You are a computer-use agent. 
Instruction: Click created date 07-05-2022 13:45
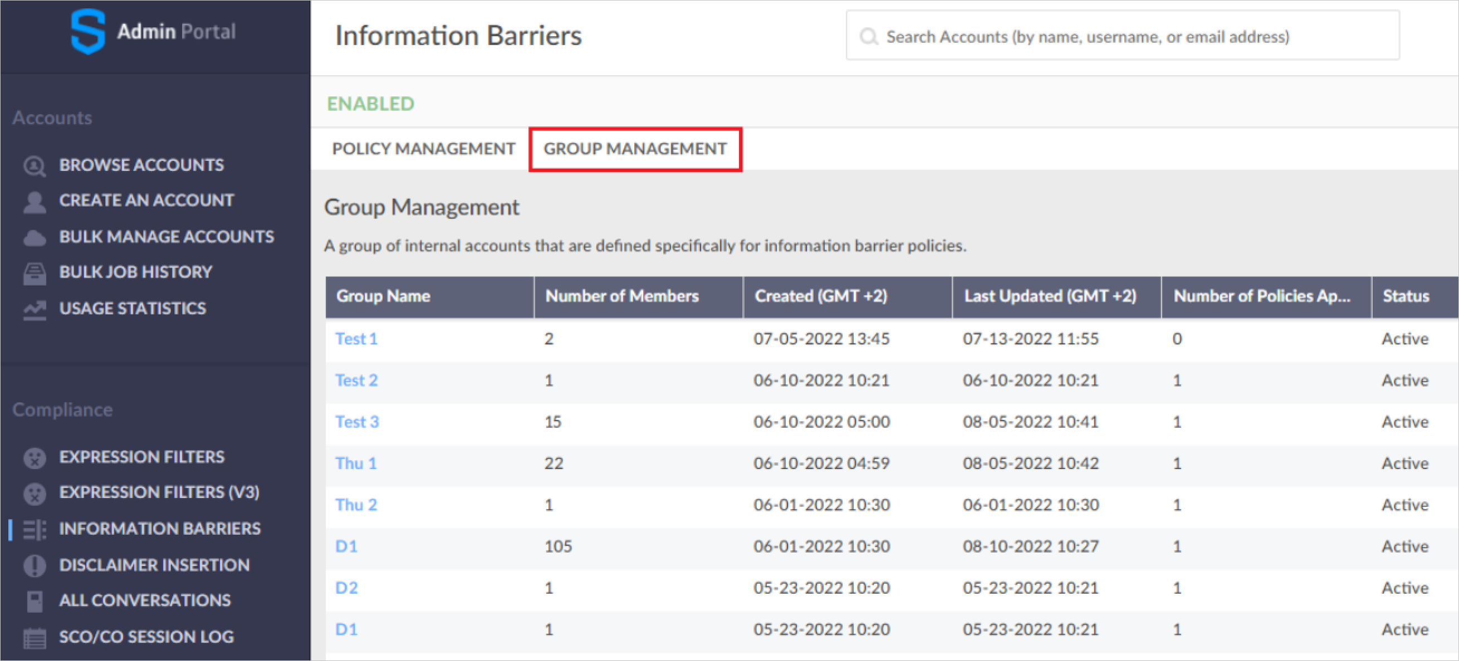click(x=821, y=339)
